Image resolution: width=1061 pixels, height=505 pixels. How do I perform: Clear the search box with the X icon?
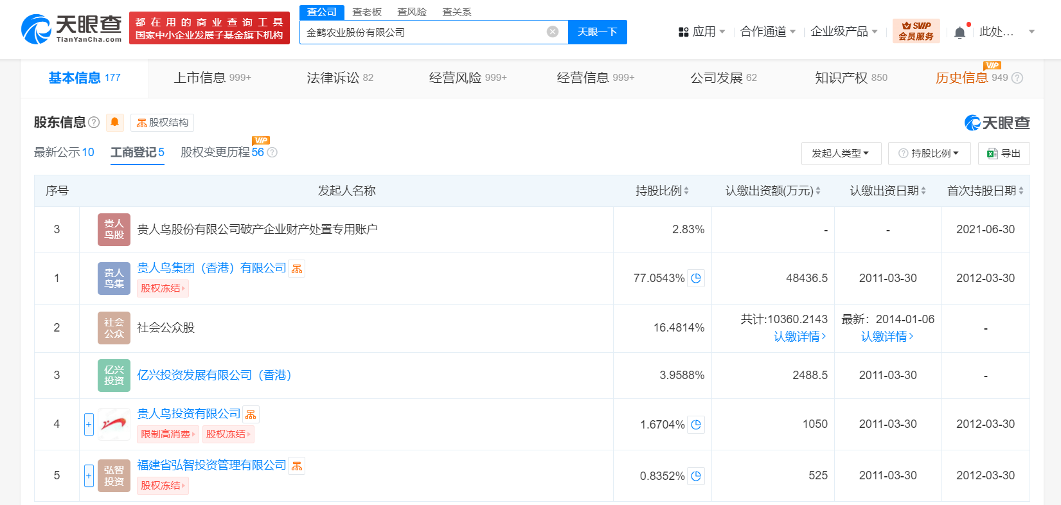pyautogui.click(x=552, y=32)
